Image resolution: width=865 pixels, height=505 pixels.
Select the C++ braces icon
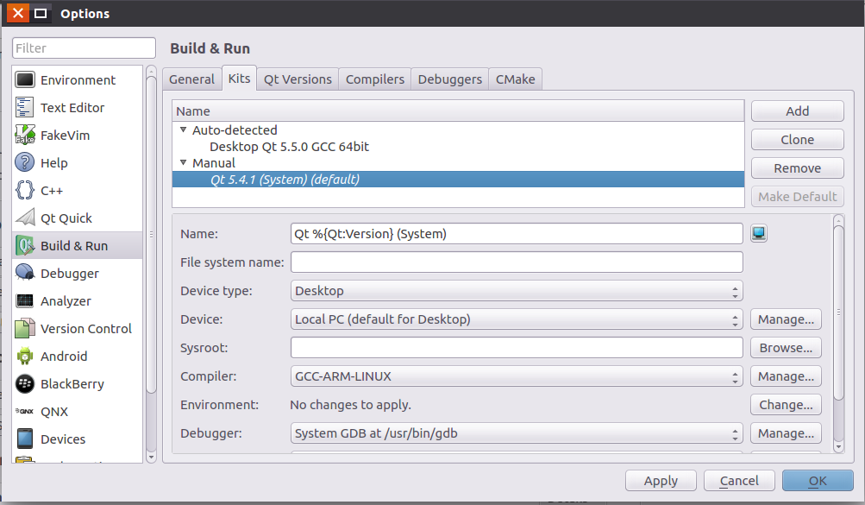point(25,191)
